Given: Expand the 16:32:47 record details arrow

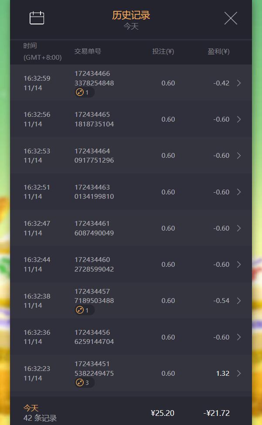Looking at the screenshot, I should 239,228.
